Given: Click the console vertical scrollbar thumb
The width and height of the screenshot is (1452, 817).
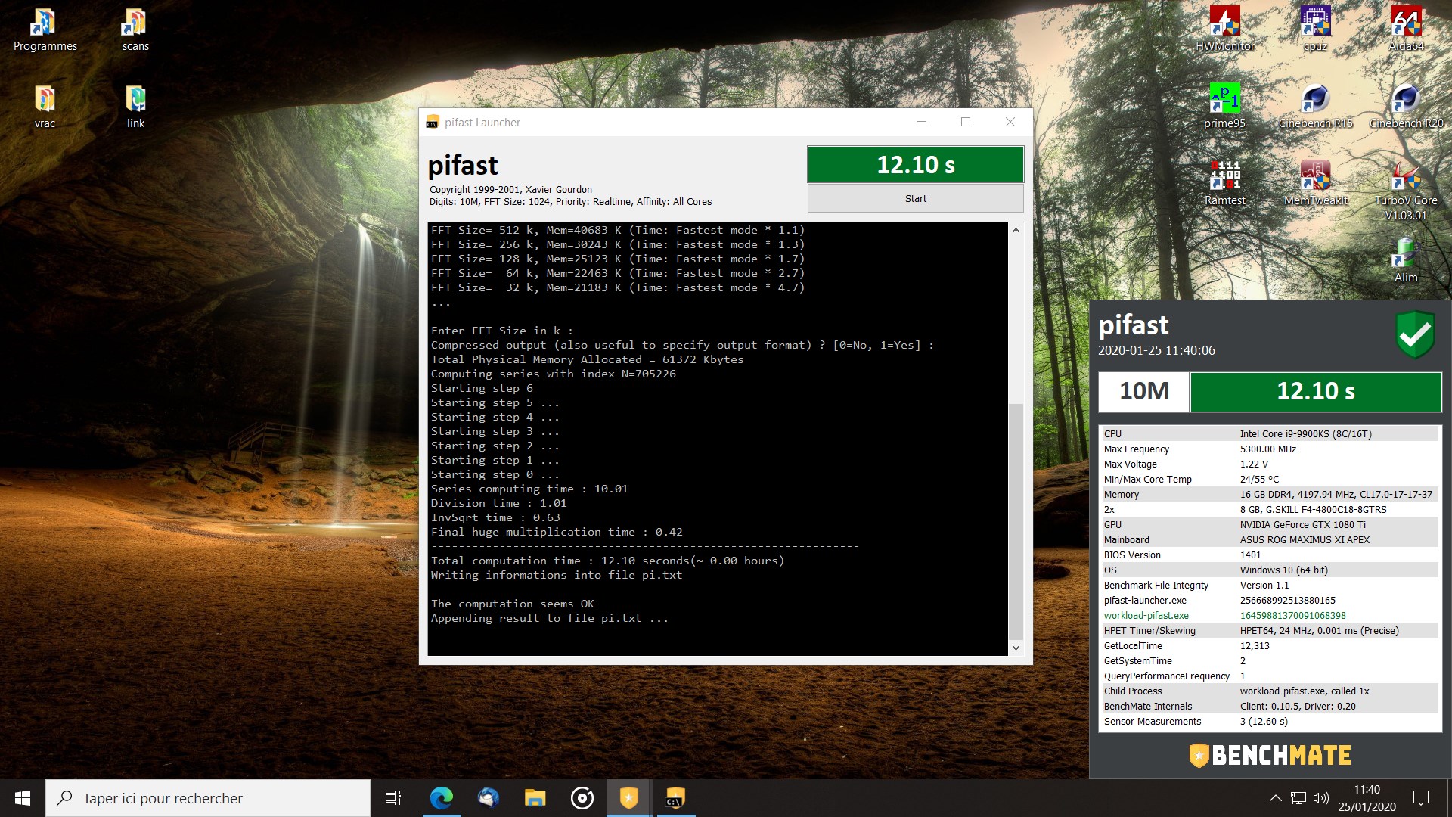Looking at the screenshot, I should click(1016, 520).
